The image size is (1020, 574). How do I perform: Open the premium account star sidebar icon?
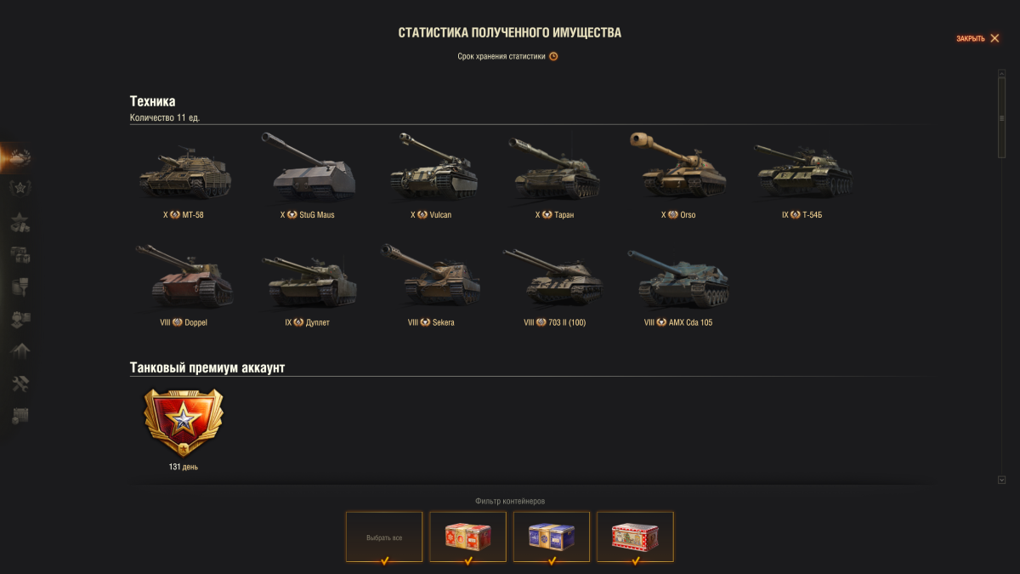click(x=20, y=189)
